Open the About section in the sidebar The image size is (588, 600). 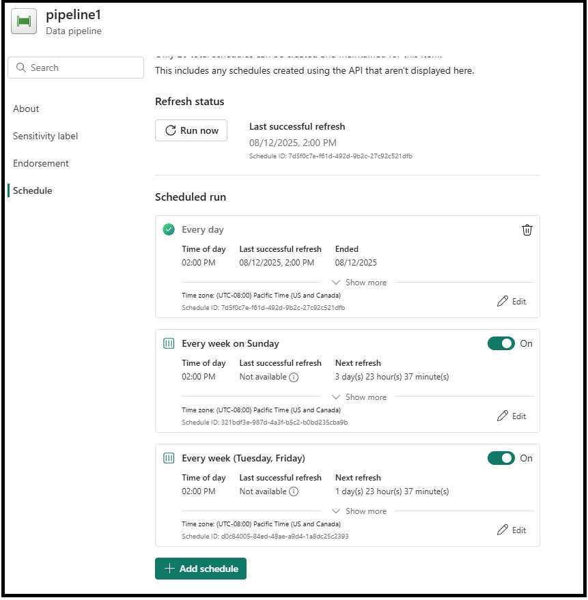[x=26, y=109]
